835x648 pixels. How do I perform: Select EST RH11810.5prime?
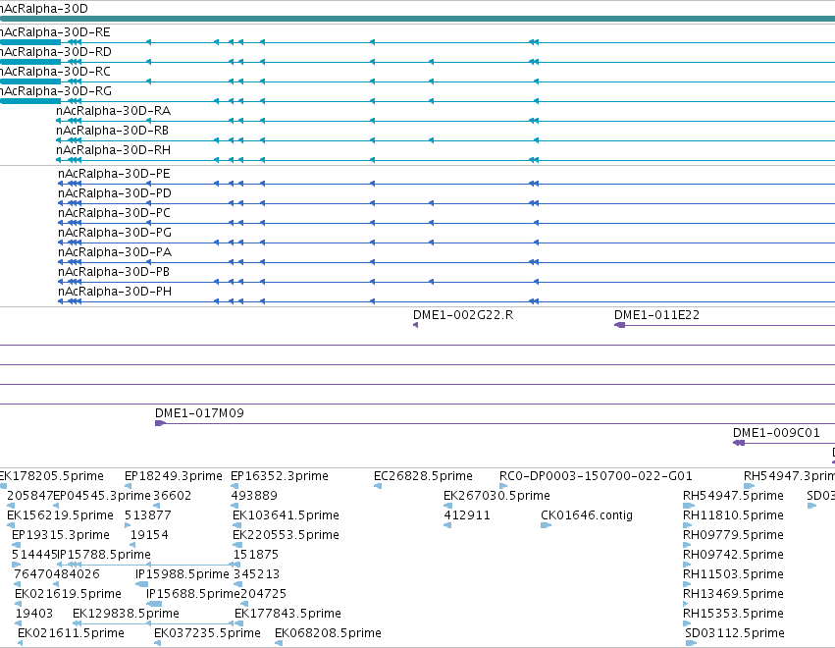tap(733, 515)
